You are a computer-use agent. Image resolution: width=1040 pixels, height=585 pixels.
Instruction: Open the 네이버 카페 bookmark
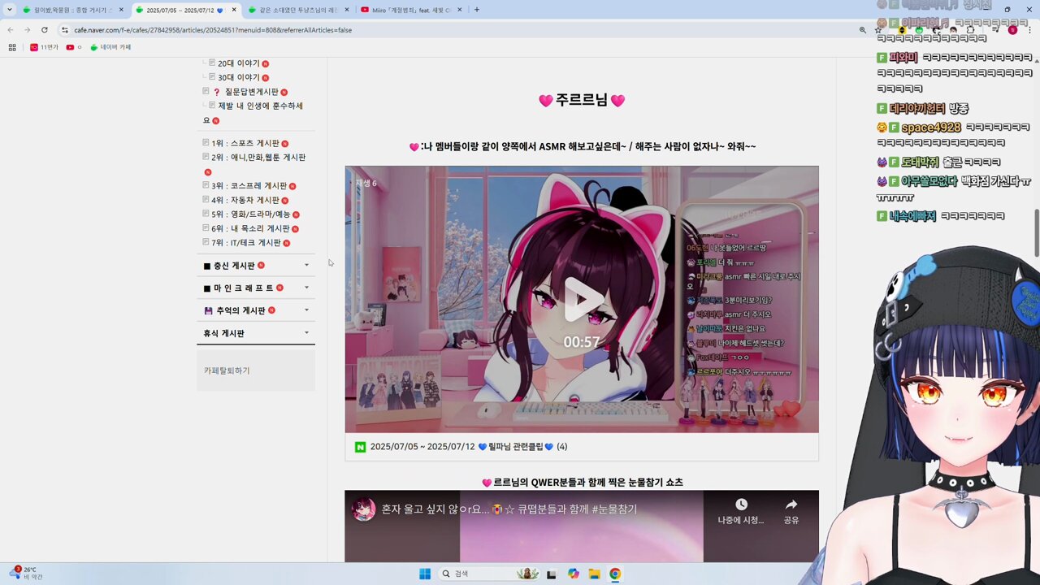110,47
